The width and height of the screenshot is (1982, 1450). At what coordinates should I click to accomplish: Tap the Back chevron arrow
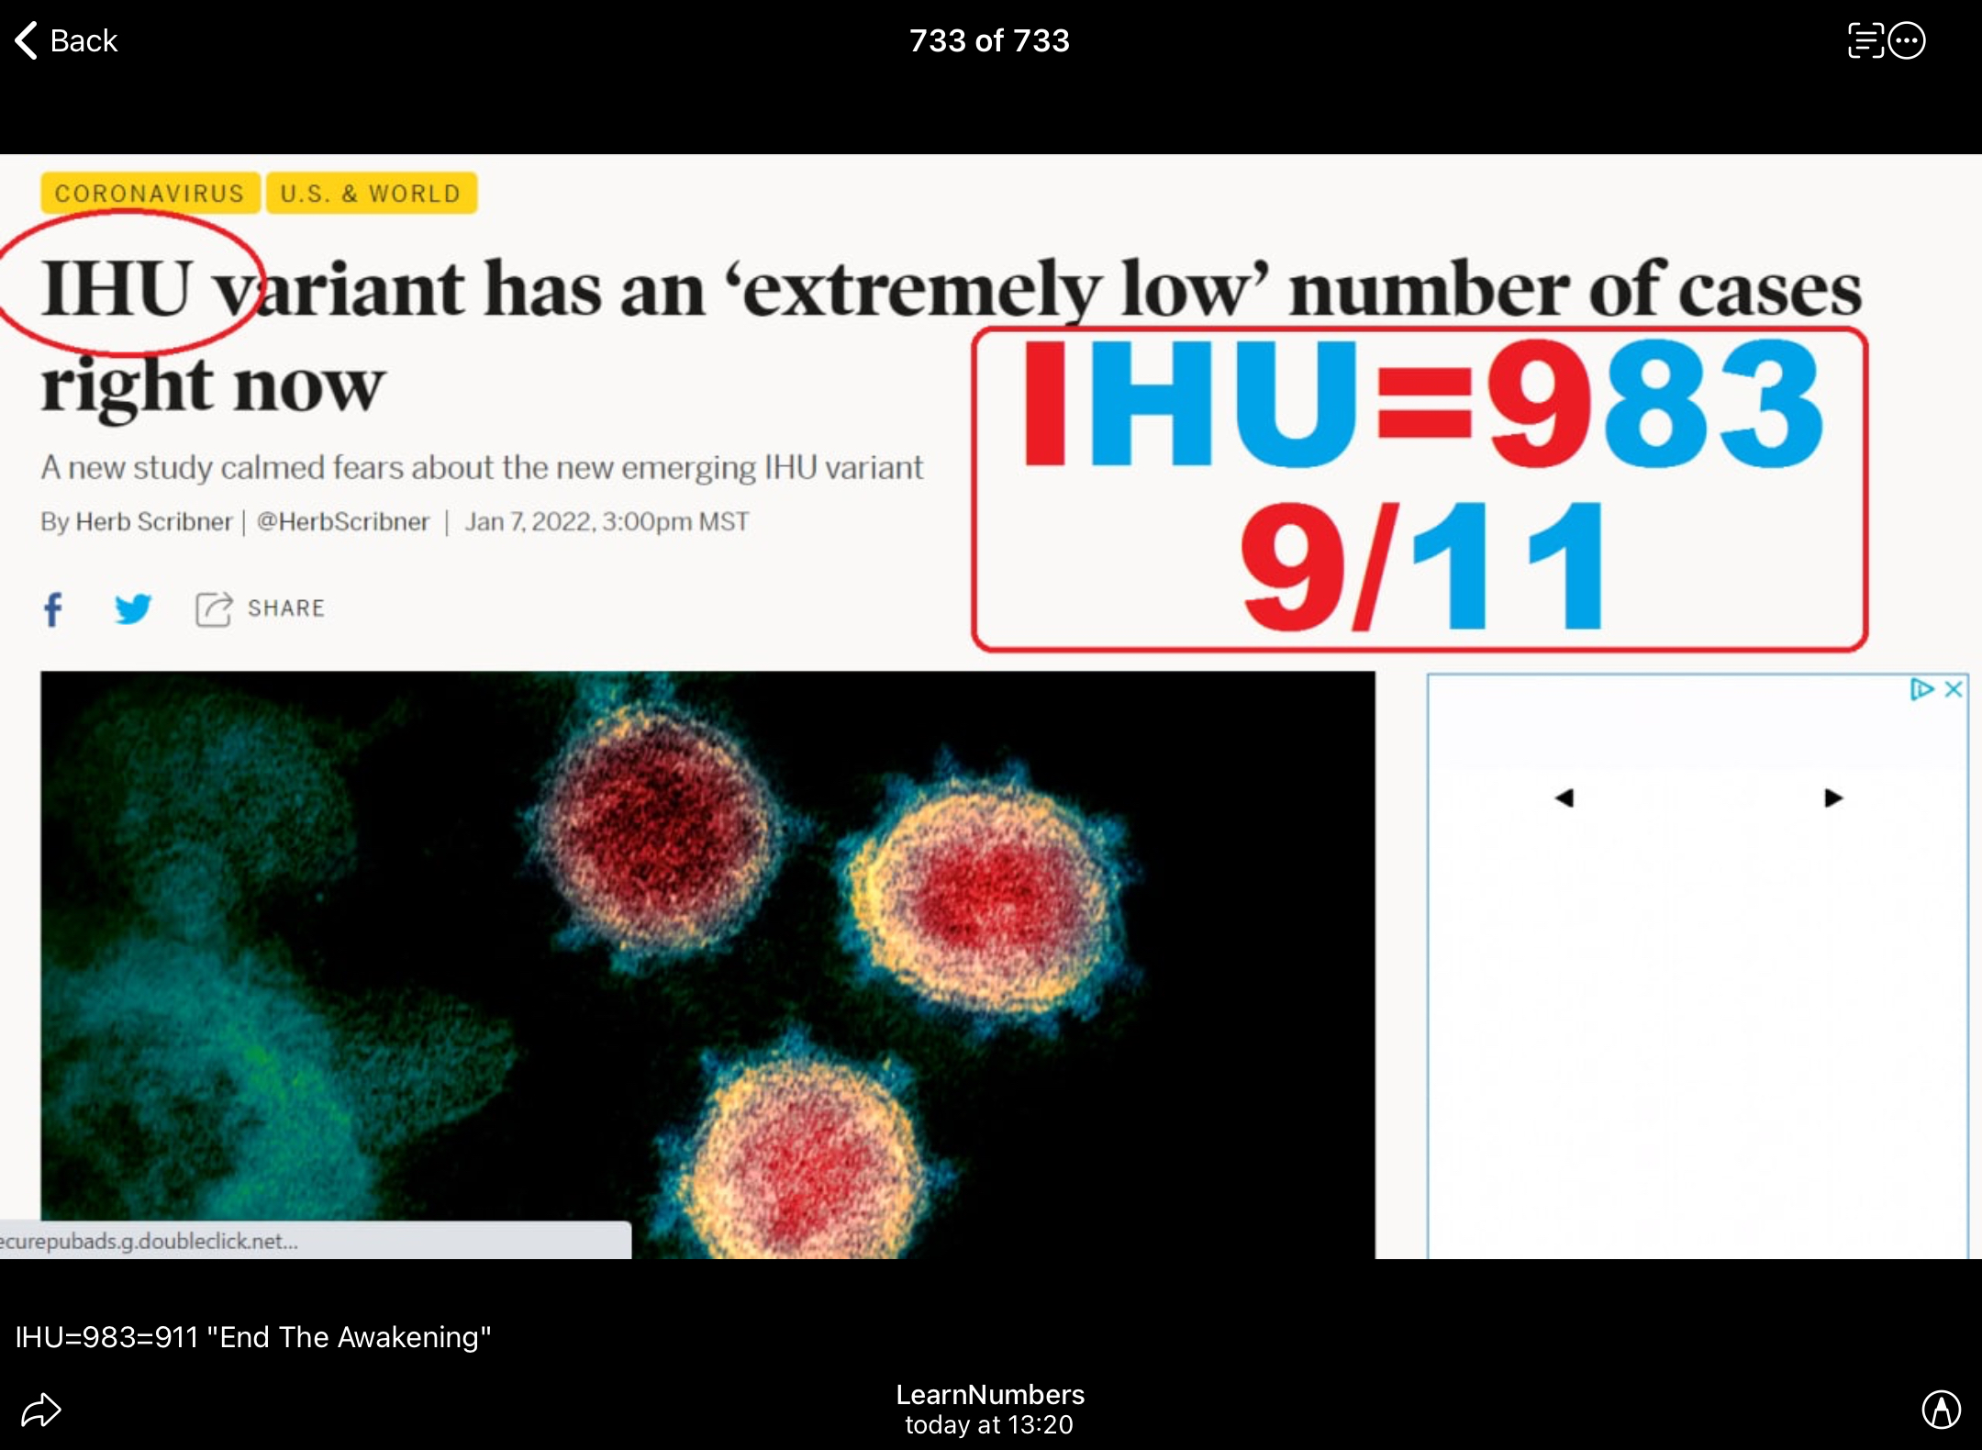27,41
